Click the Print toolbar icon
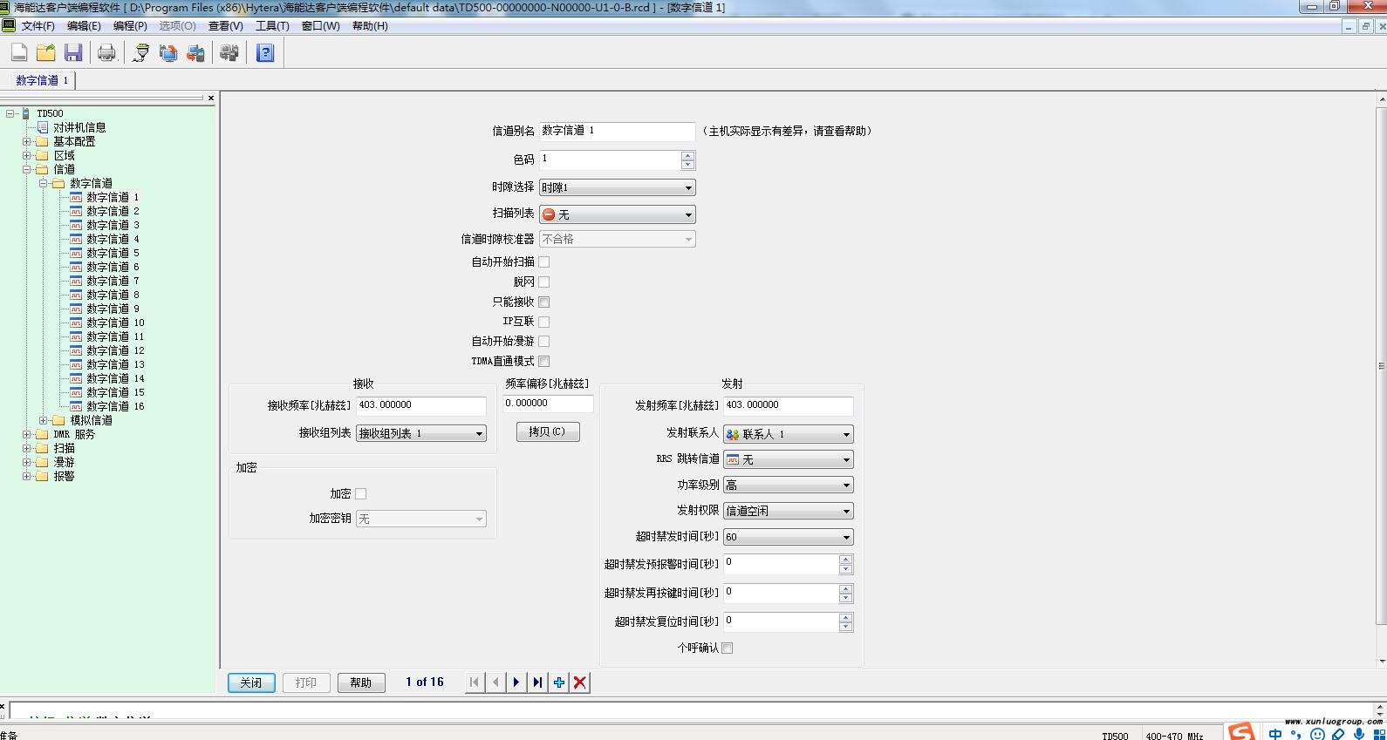 pyautogui.click(x=106, y=53)
